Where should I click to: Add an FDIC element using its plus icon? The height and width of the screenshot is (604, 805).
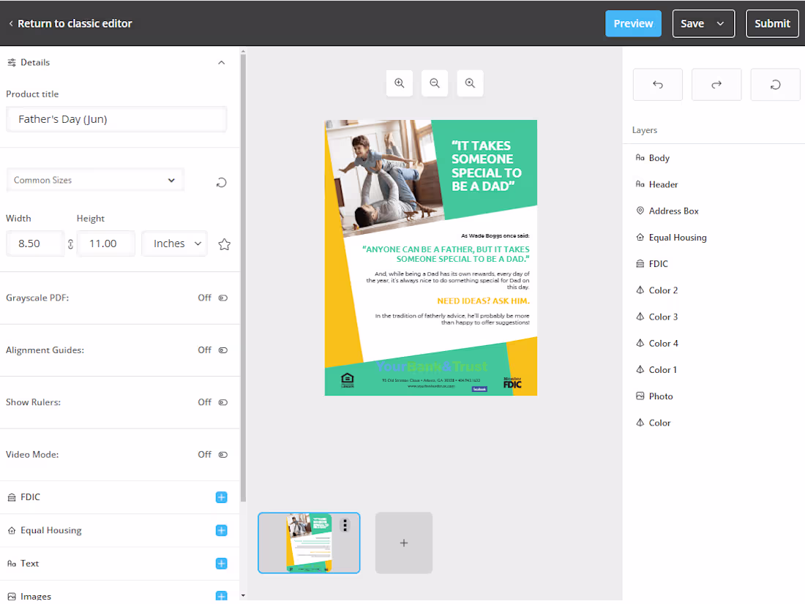pos(221,497)
